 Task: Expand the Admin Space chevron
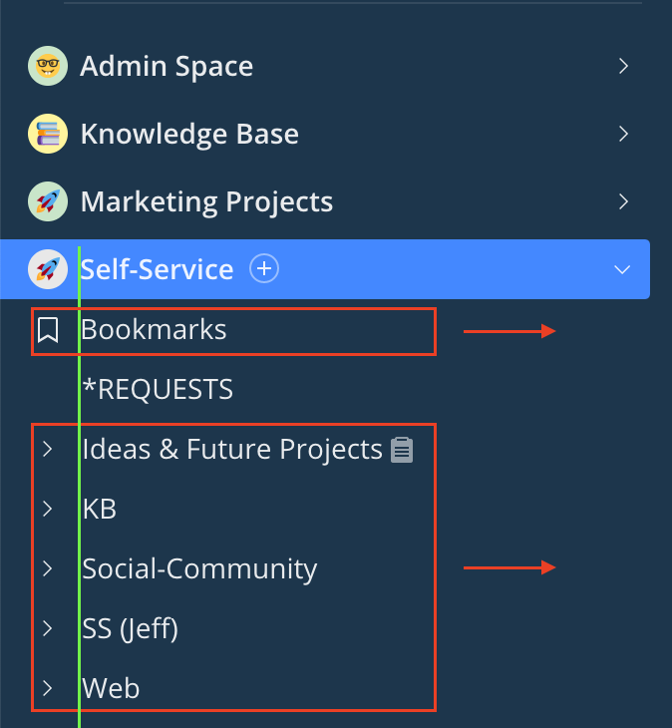tap(623, 67)
